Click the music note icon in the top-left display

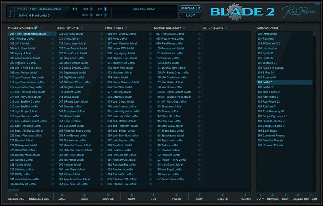[10, 15]
